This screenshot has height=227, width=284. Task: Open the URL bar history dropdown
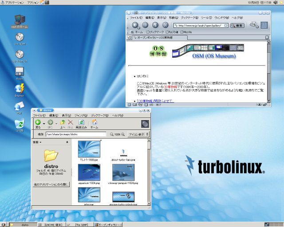(x=226, y=26)
